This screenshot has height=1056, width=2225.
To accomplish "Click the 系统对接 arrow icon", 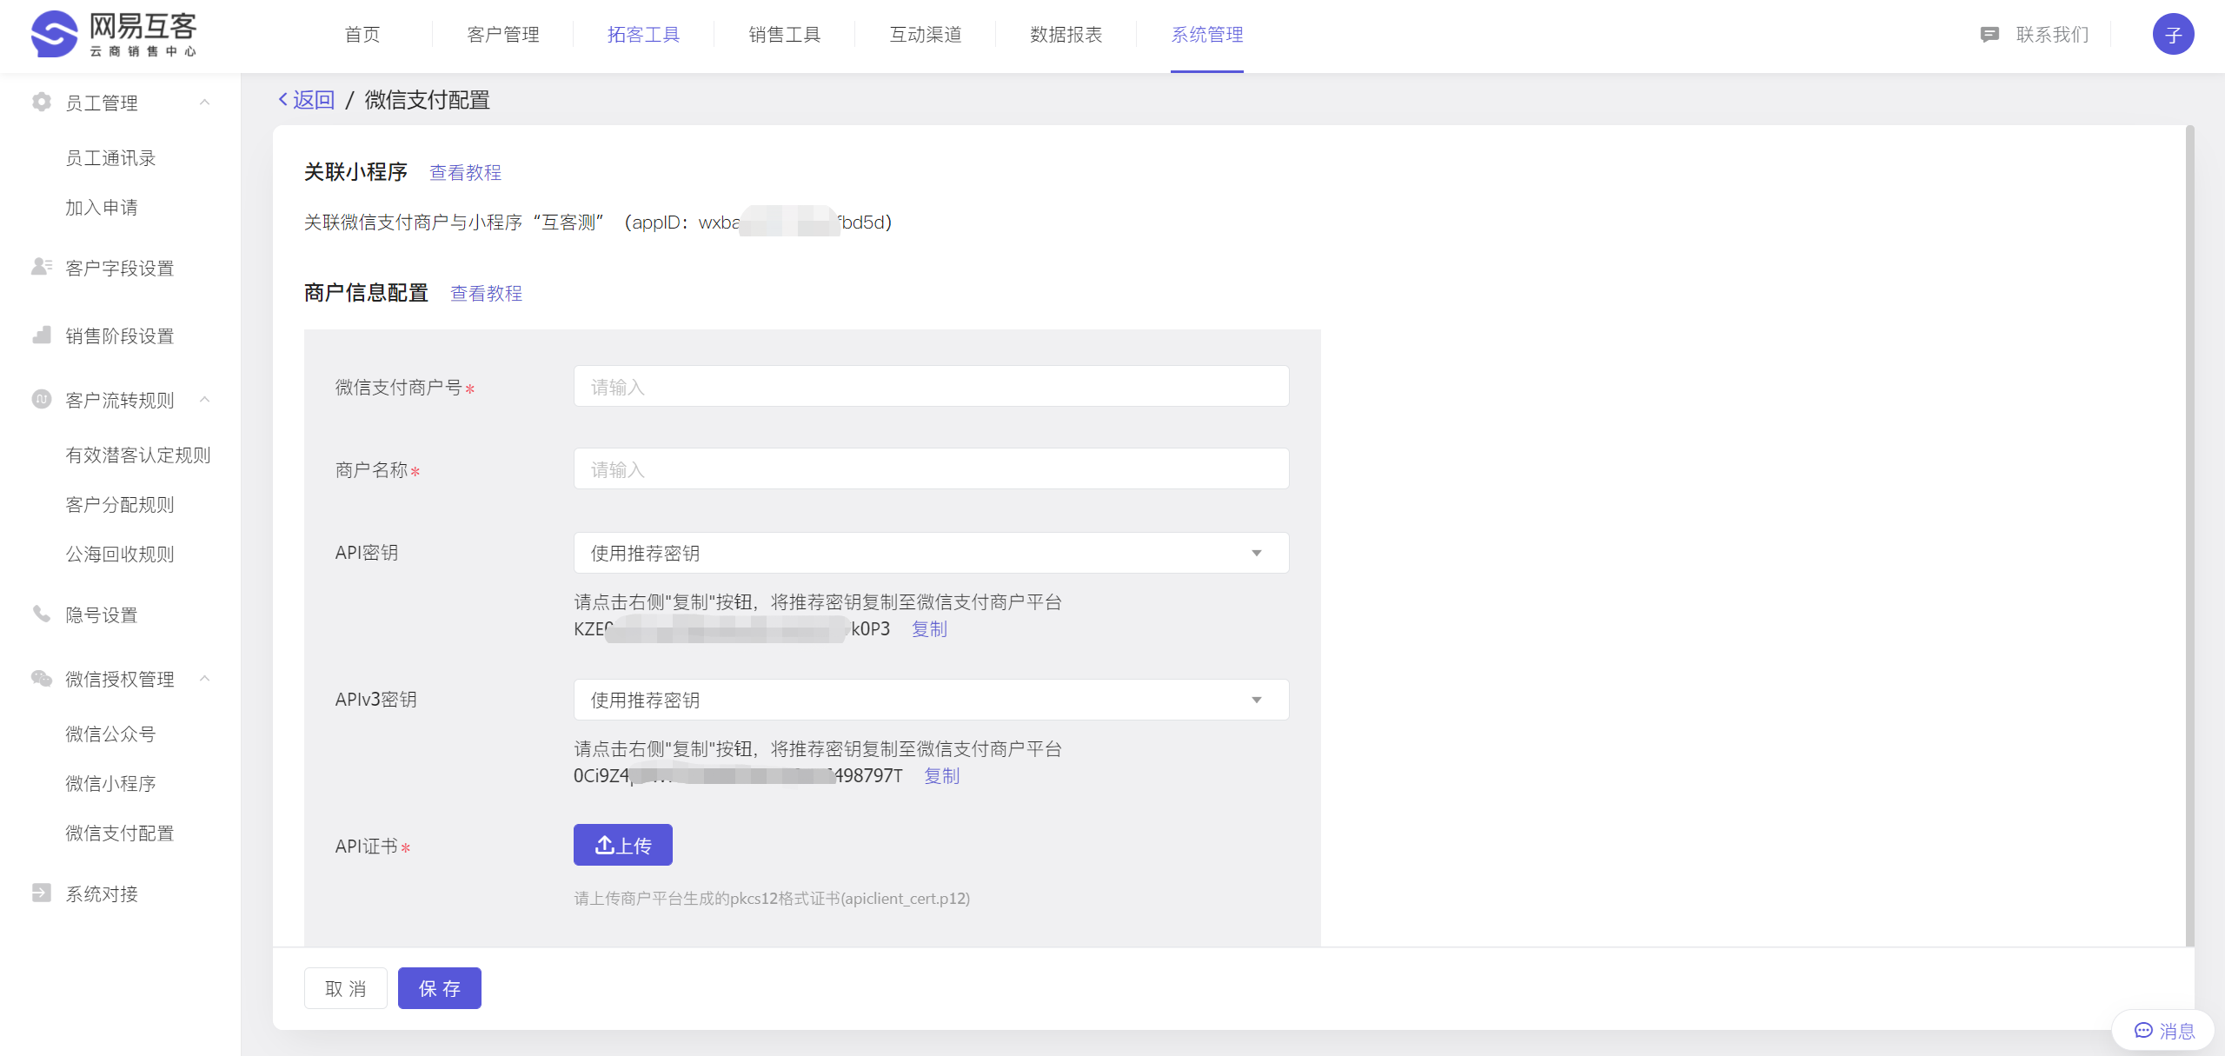I will 41,893.
